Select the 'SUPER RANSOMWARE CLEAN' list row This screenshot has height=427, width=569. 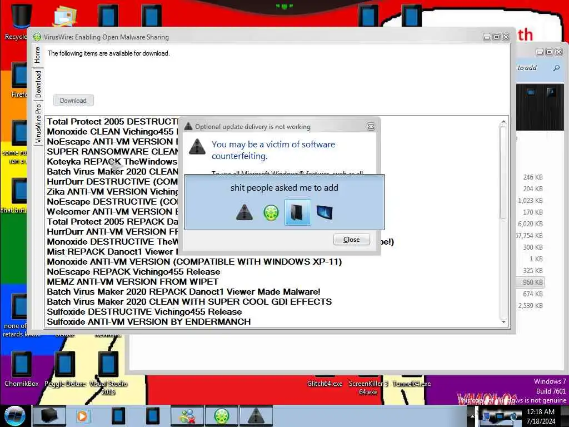pos(112,151)
